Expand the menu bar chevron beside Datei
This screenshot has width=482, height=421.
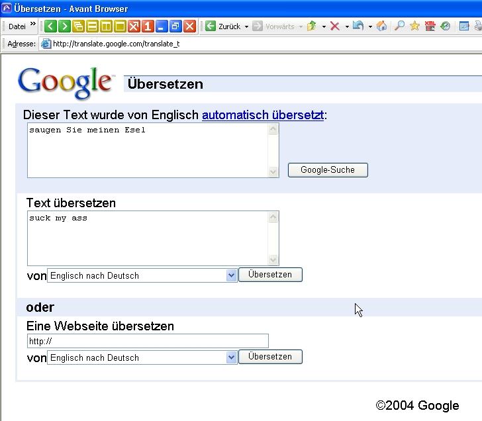point(33,24)
